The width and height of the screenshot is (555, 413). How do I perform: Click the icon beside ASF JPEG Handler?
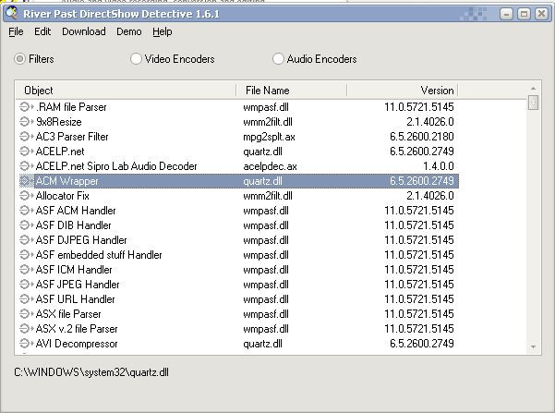point(27,285)
